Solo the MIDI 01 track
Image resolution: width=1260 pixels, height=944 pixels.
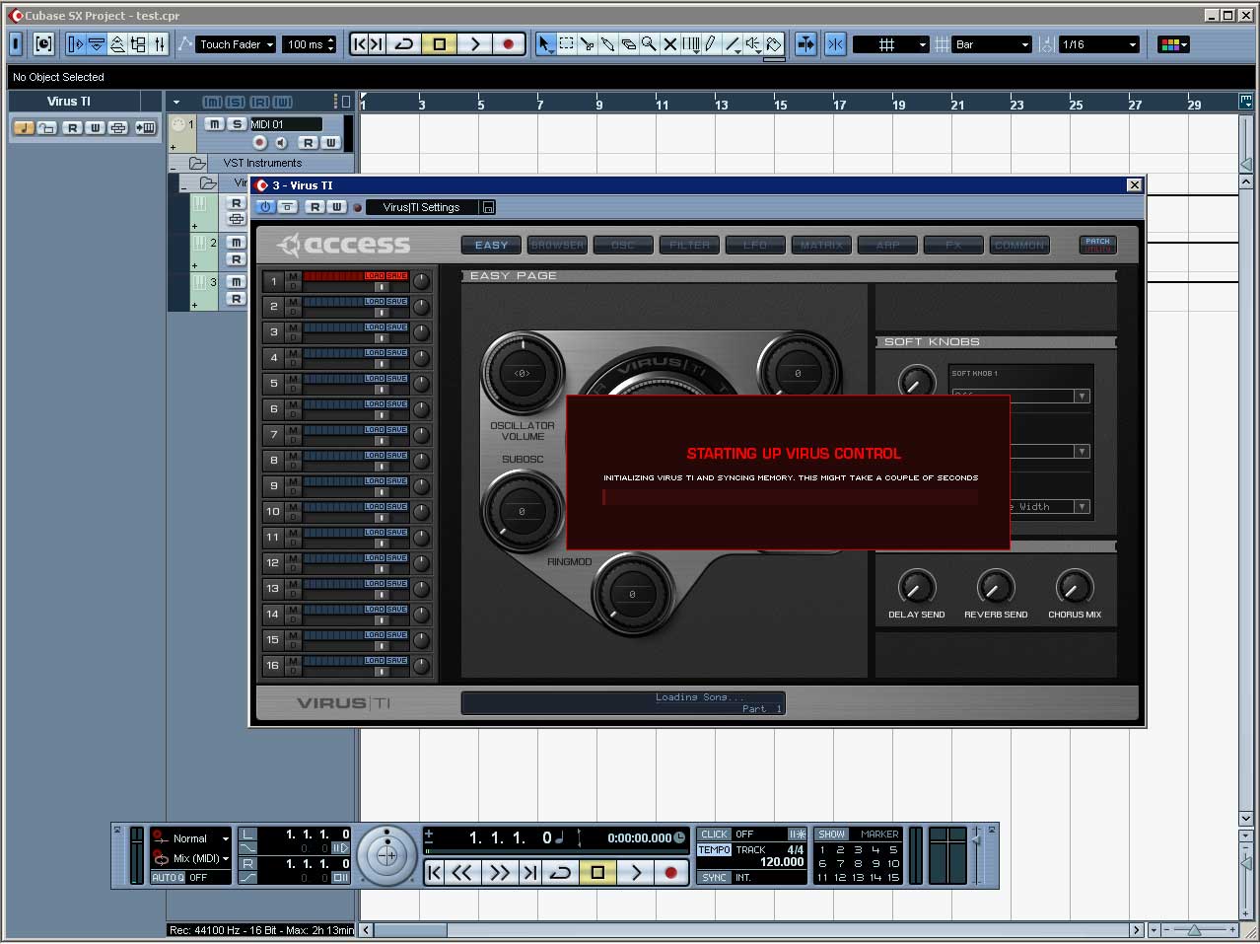pos(237,124)
